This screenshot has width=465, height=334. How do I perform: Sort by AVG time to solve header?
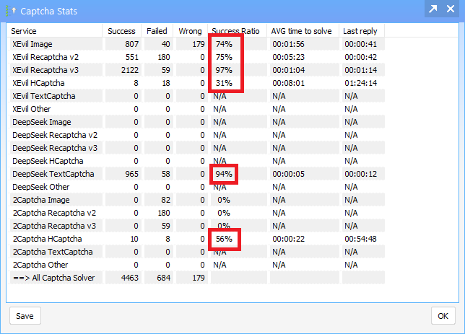coord(303,31)
